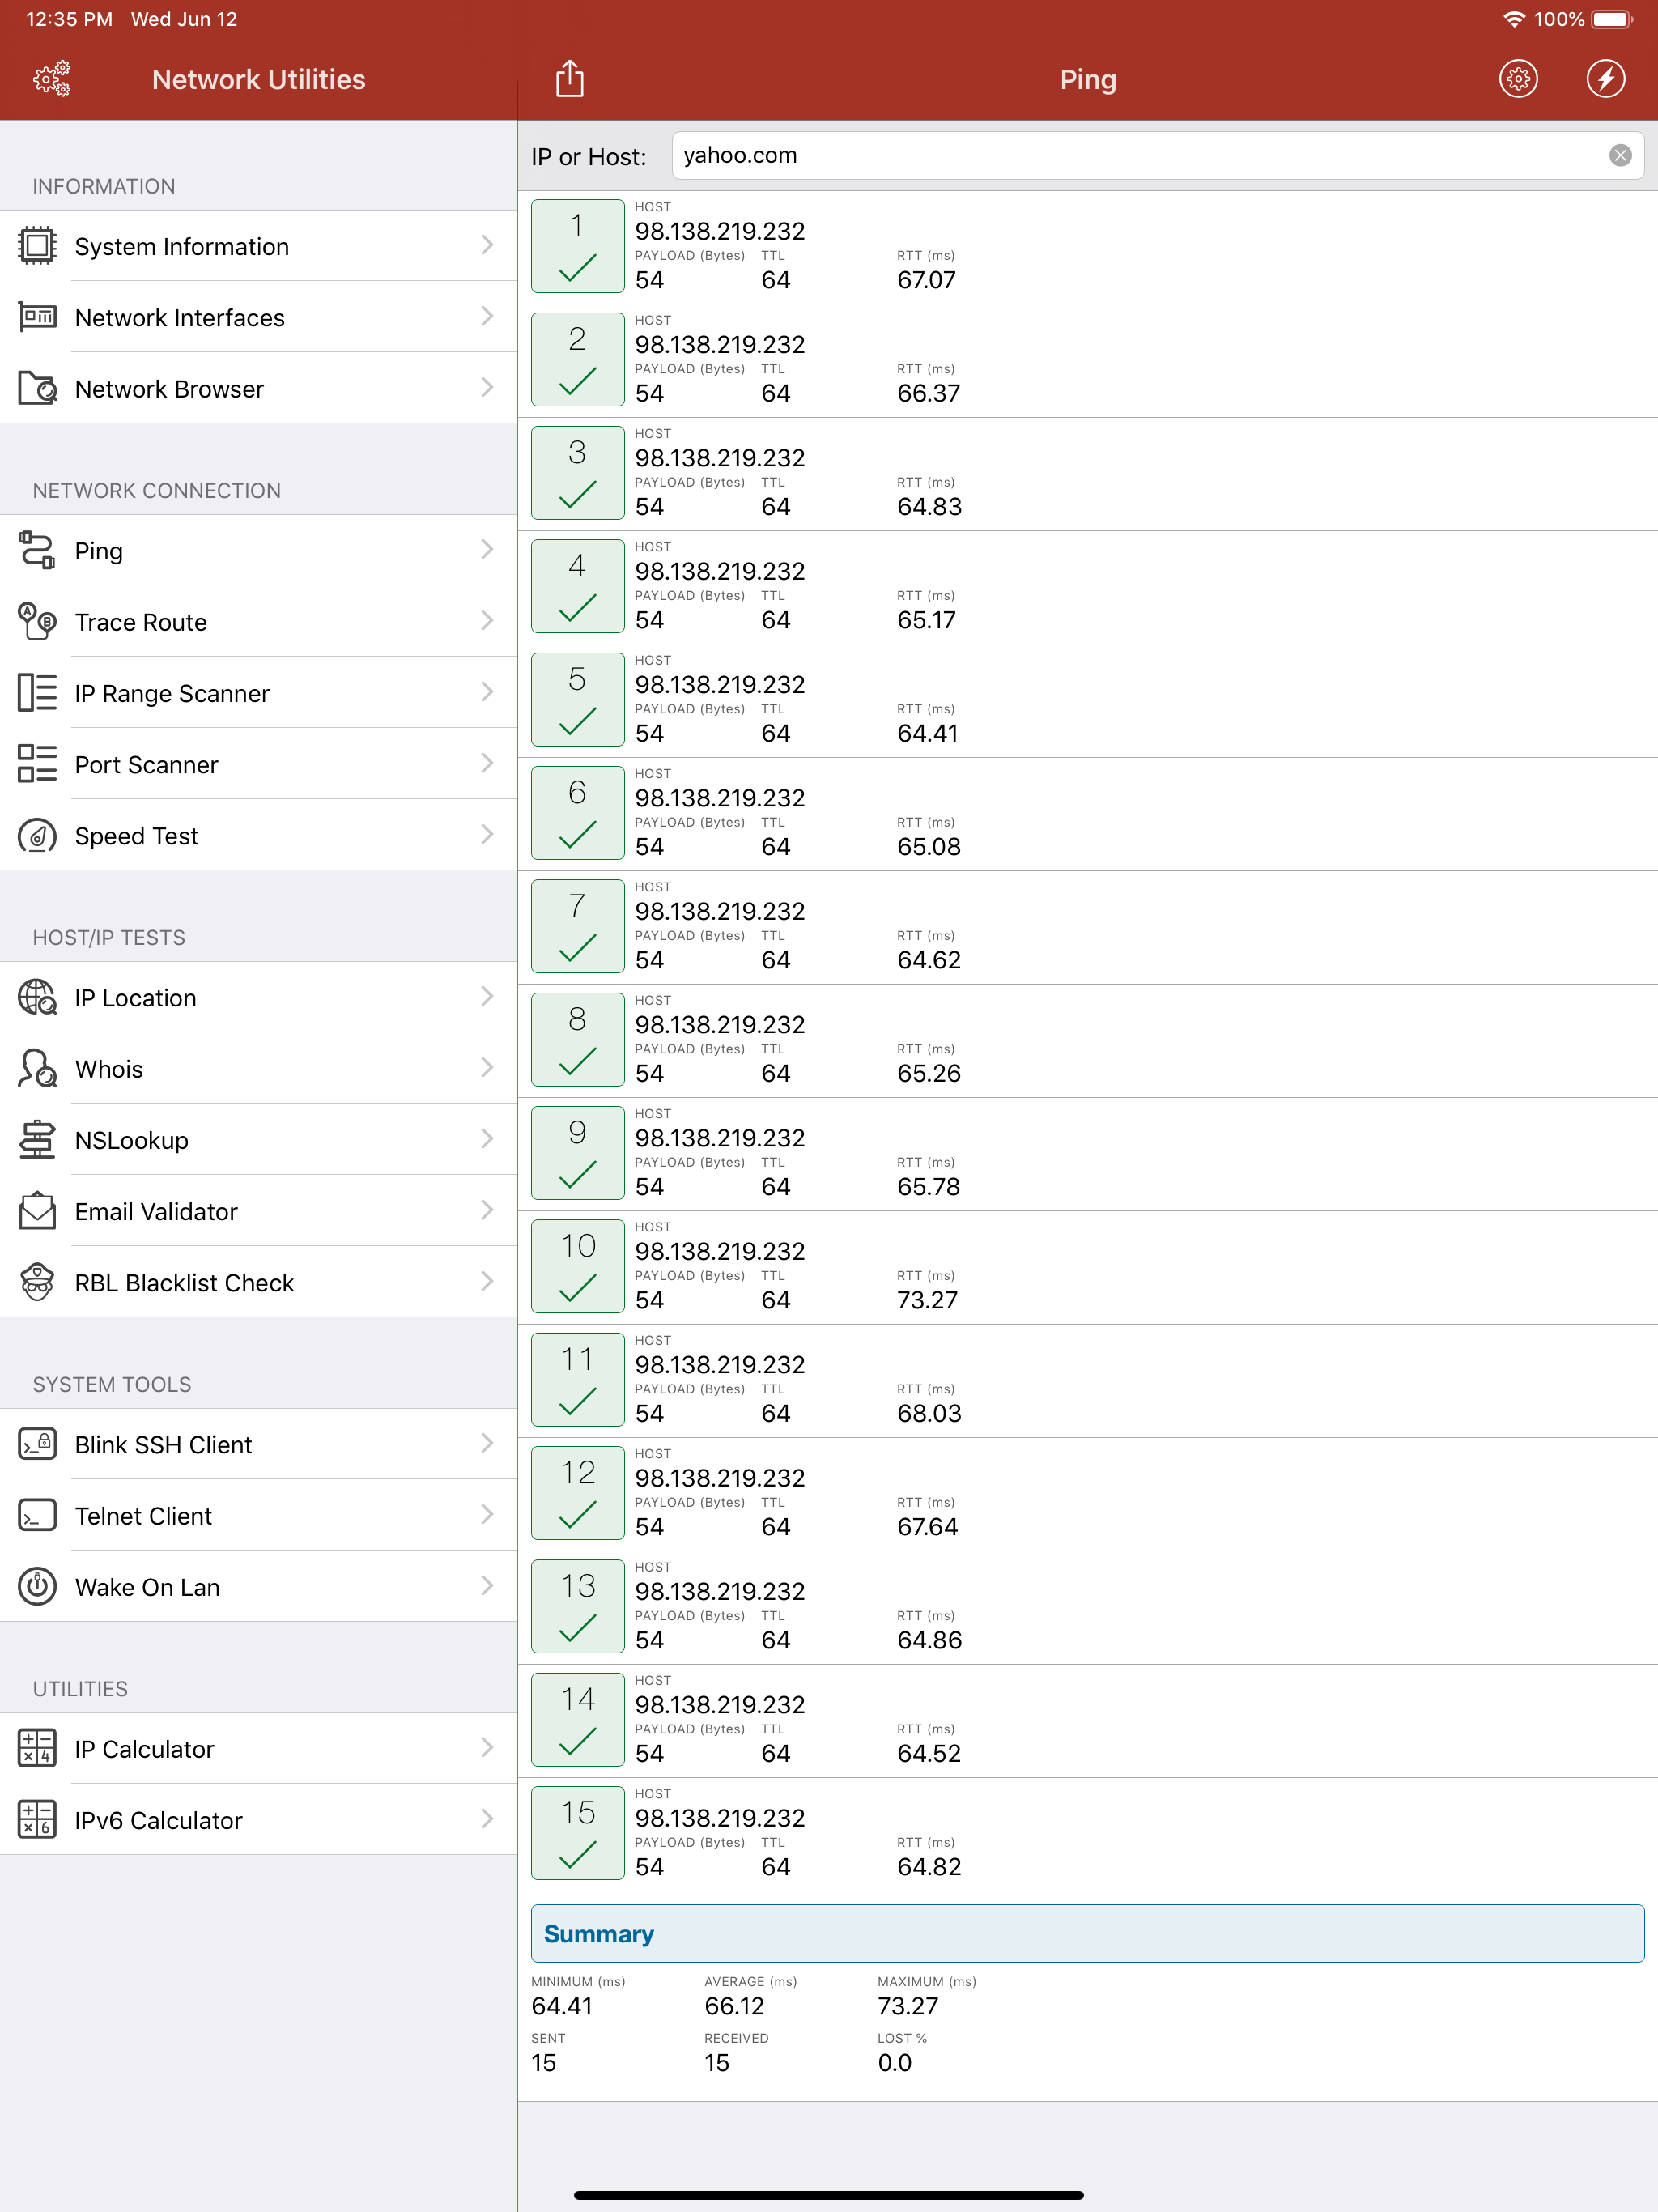Select IP Range Scanner in sidebar
Viewport: 1658px width, 2212px height.
[x=172, y=693]
